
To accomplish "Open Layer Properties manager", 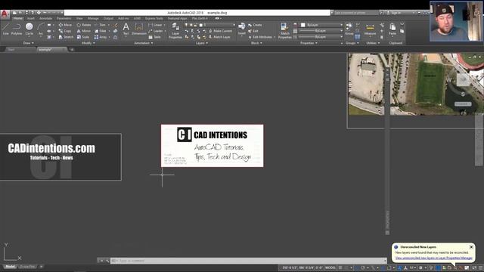I will pos(175,30).
